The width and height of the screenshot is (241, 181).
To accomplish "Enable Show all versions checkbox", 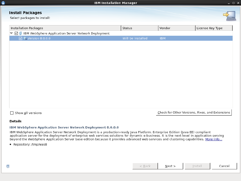I will click(12, 113).
